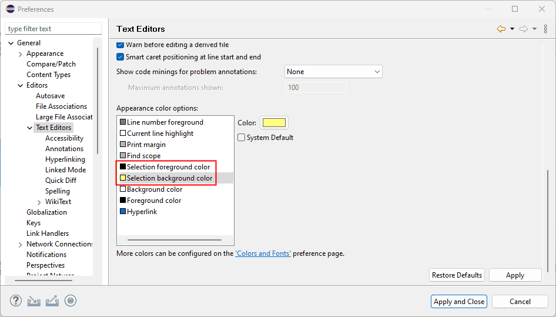Collapse the Text Editors tree node

click(30, 128)
